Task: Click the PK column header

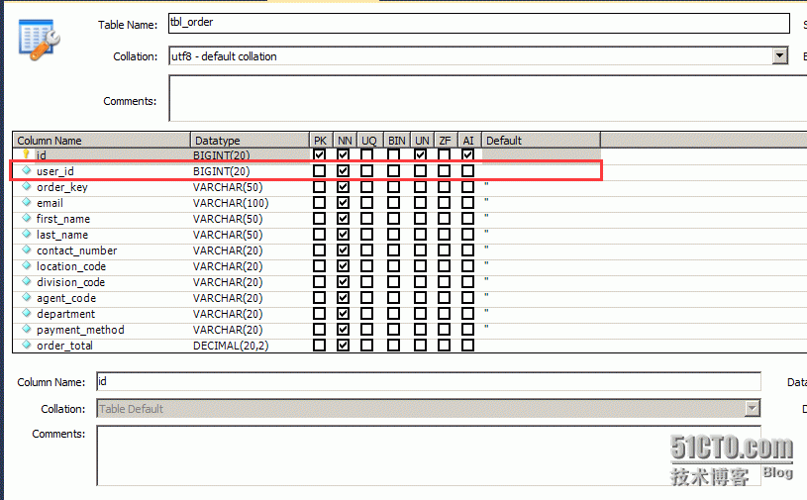Action: (321, 140)
